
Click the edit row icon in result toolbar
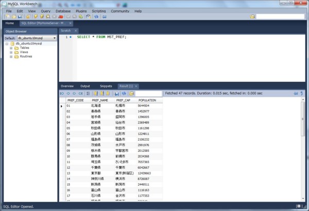(x=96, y=93)
